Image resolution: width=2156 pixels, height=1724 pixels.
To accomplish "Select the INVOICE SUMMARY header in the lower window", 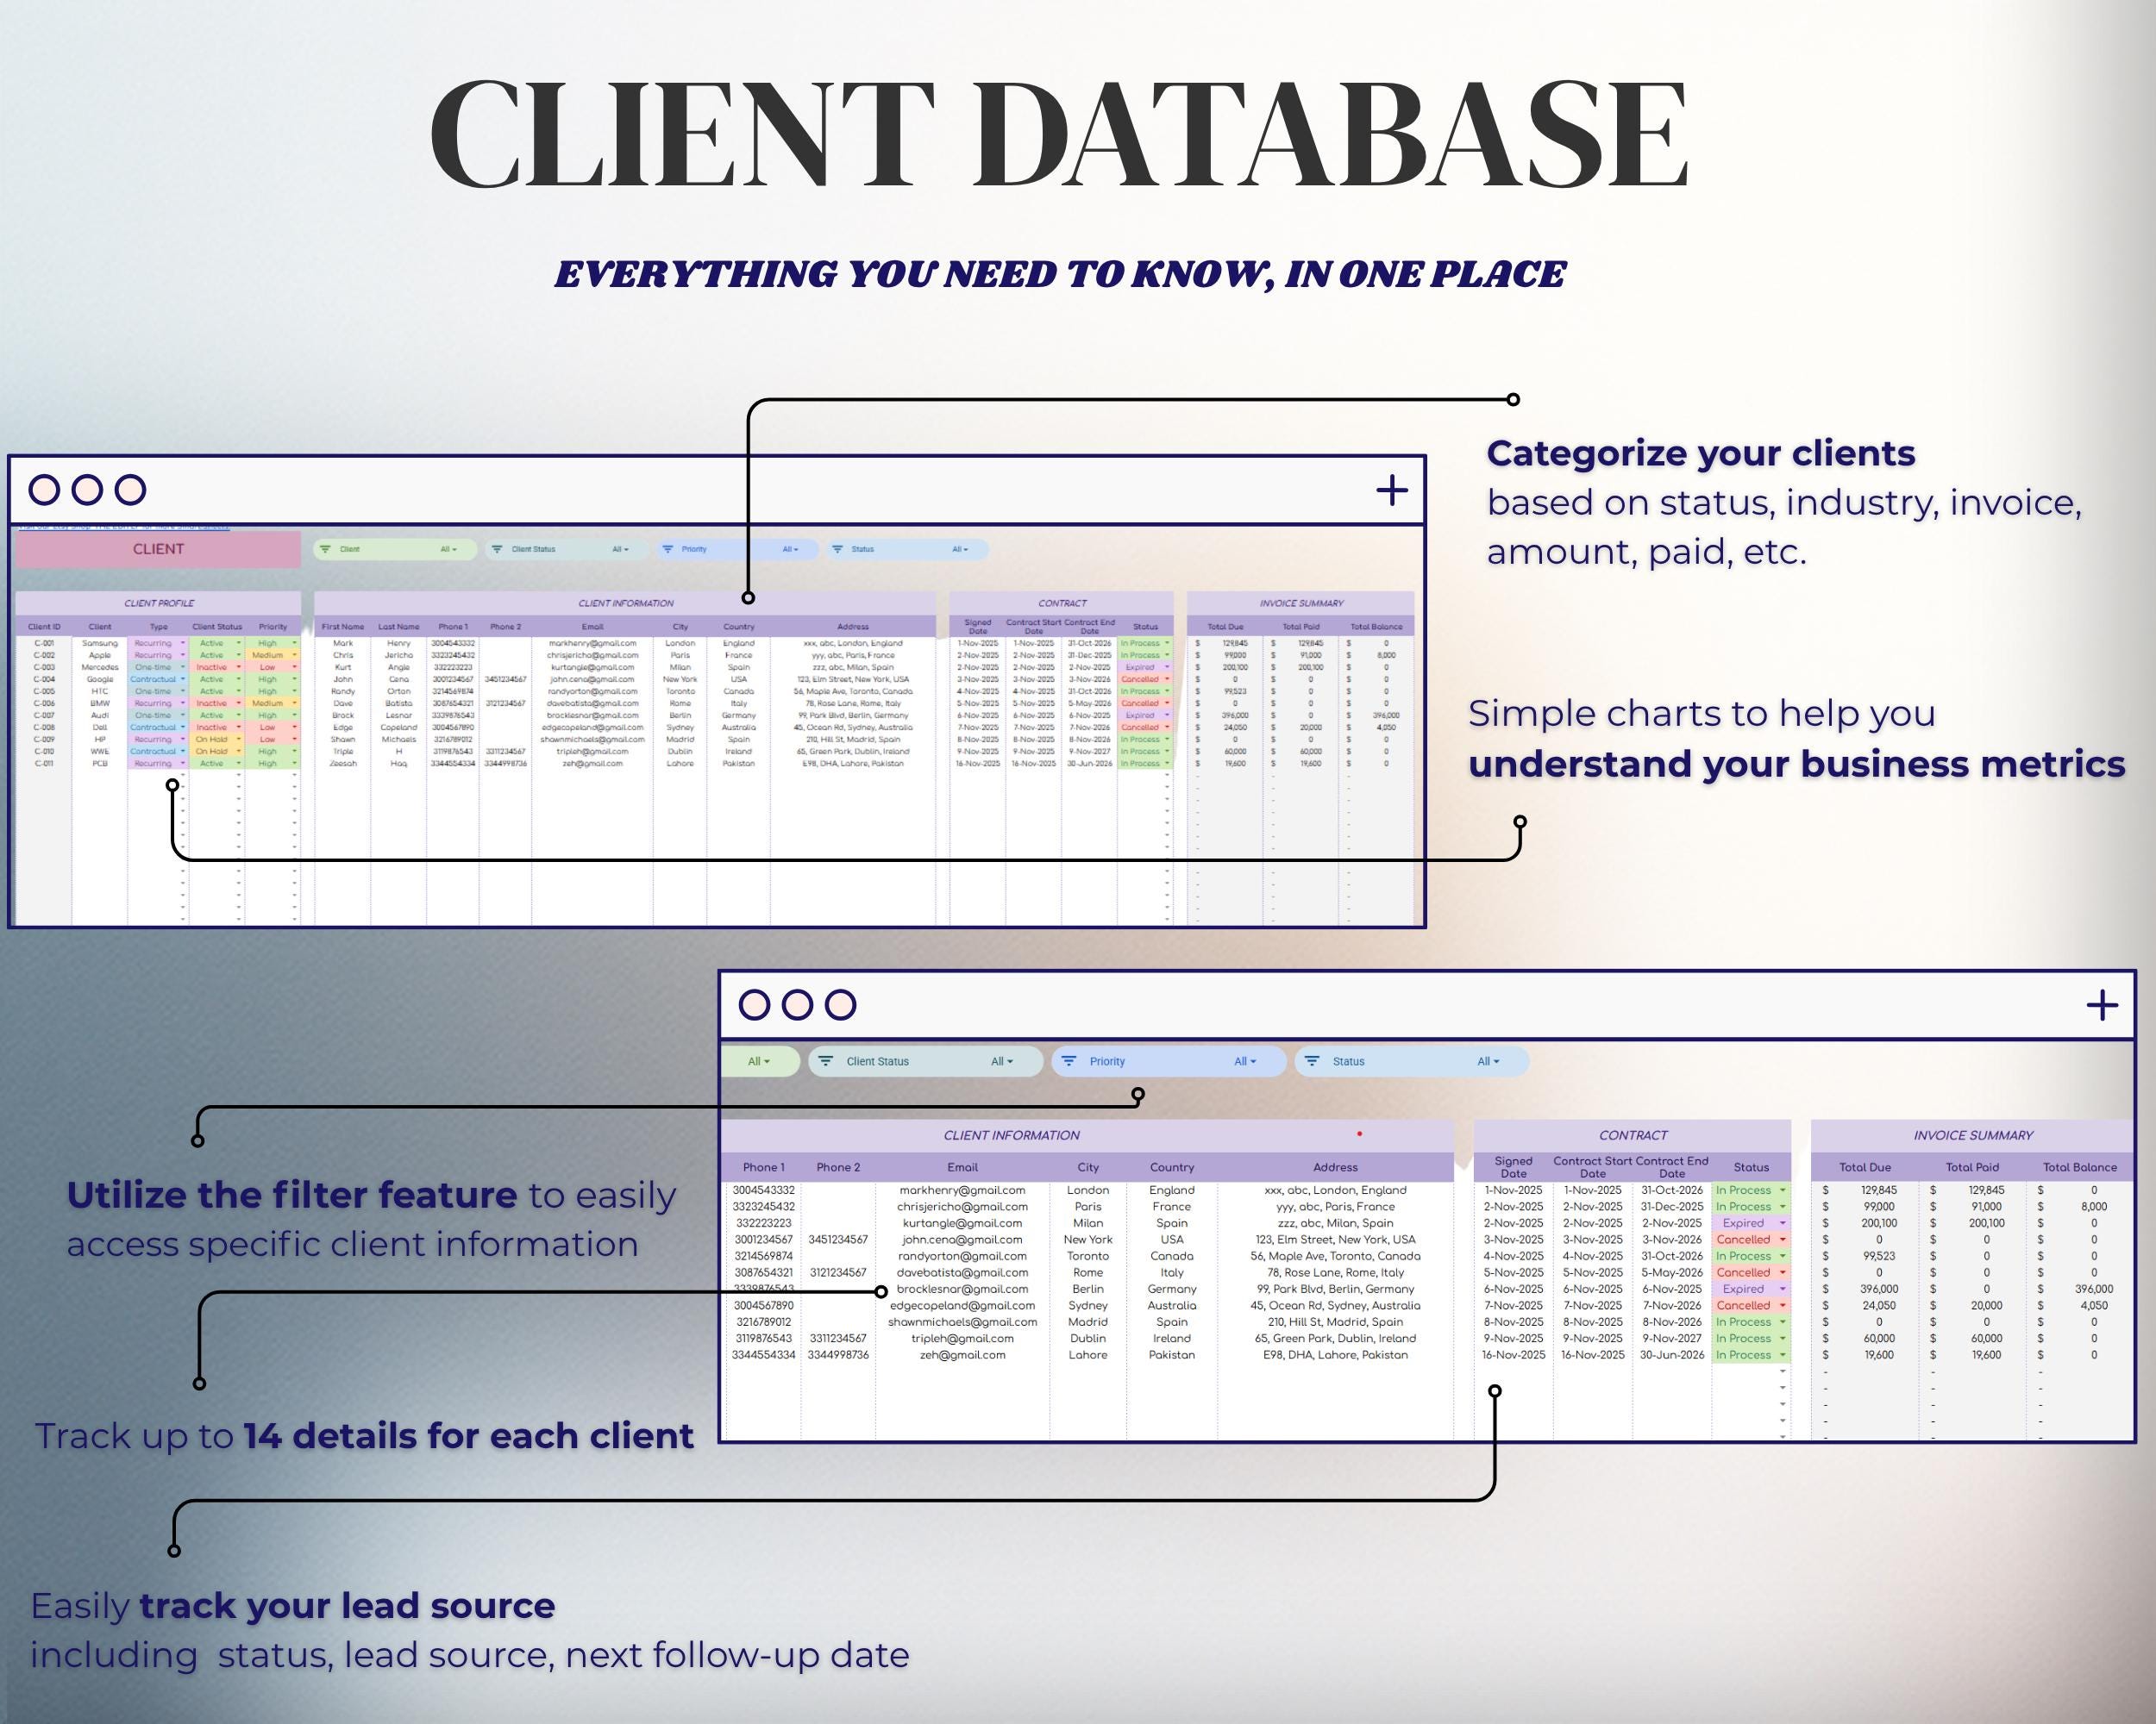I will click(x=1973, y=1135).
